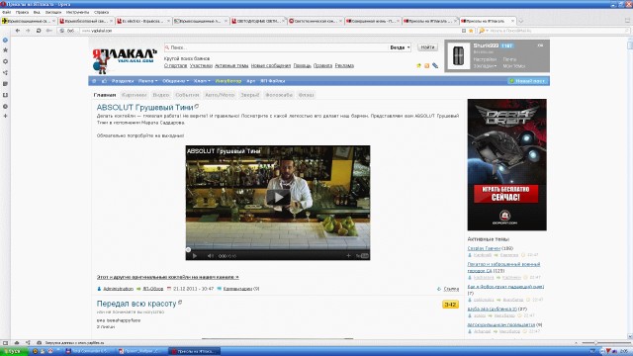The image size is (633, 356).
Task: Expand the Хлам dropdown in blue menu
Action: click(x=202, y=81)
